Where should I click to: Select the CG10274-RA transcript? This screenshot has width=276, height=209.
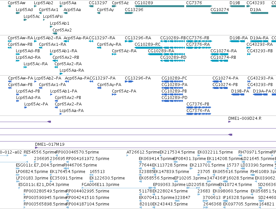pos(219,54)
